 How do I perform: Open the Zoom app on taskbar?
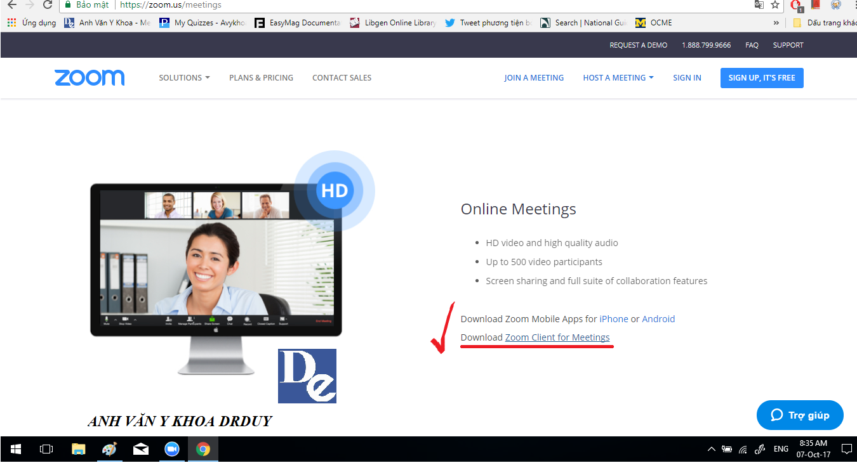[x=171, y=449]
